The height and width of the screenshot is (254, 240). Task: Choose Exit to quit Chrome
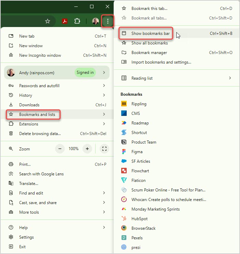57,246
